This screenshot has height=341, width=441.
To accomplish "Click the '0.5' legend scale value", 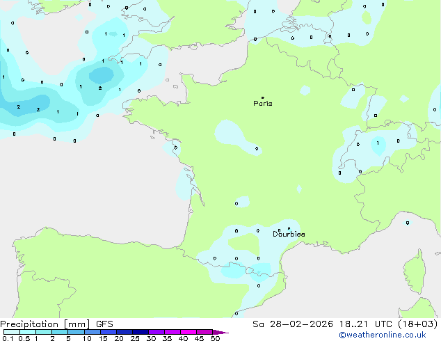I will pos(24,338).
